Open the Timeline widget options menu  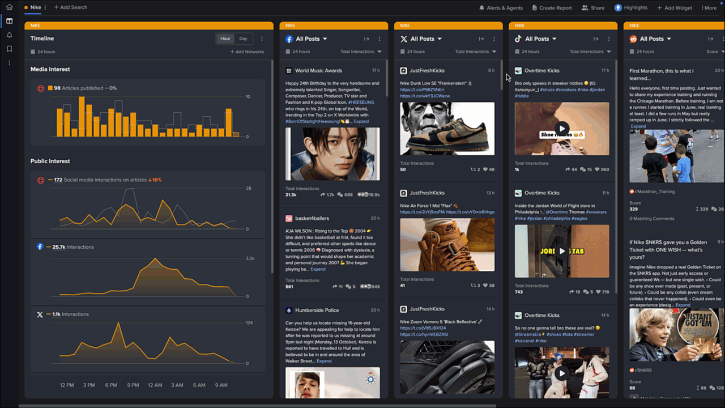[261, 38]
